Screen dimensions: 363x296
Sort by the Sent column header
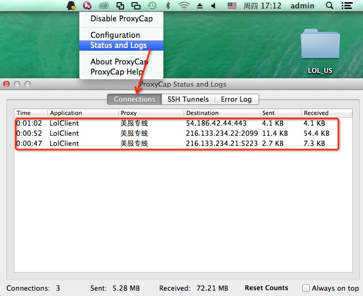coord(281,113)
